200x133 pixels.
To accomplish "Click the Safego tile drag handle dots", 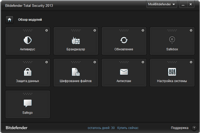I will click(x=28, y=94).
